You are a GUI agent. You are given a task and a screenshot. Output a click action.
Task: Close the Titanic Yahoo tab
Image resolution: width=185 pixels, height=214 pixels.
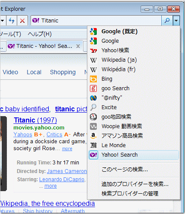(78, 46)
